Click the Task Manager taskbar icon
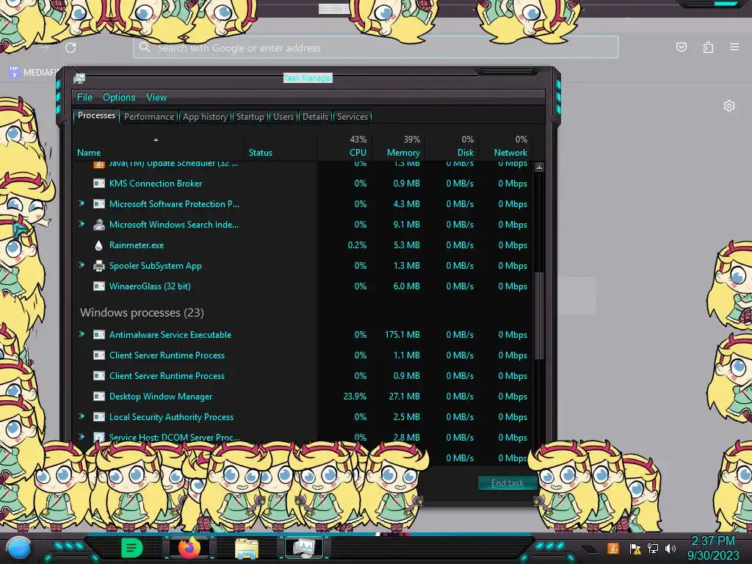Image resolution: width=752 pixels, height=564 pixels. pos(304,548)
